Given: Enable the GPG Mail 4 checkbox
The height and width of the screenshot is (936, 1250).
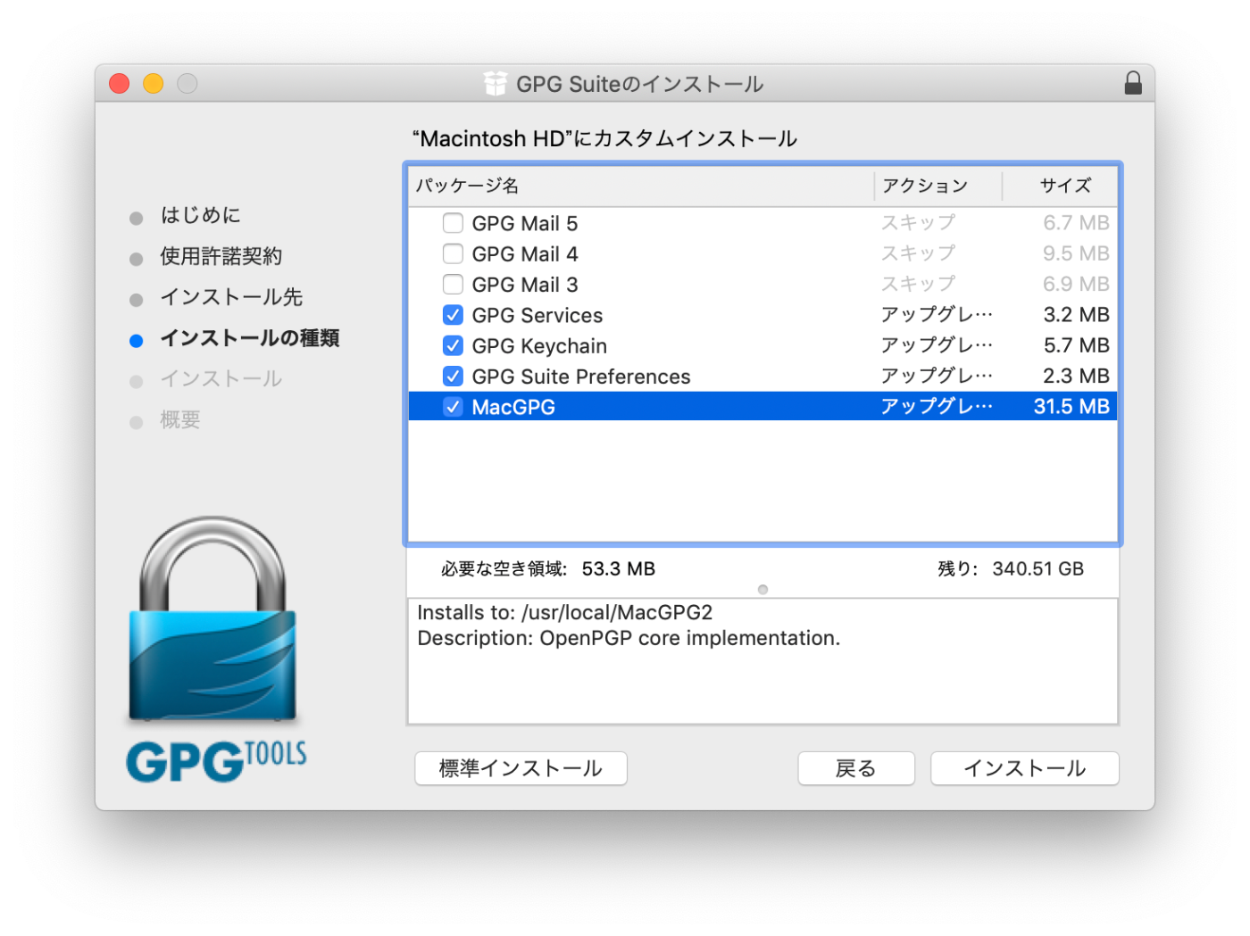Looking at the screenshot, I should 453,253.
